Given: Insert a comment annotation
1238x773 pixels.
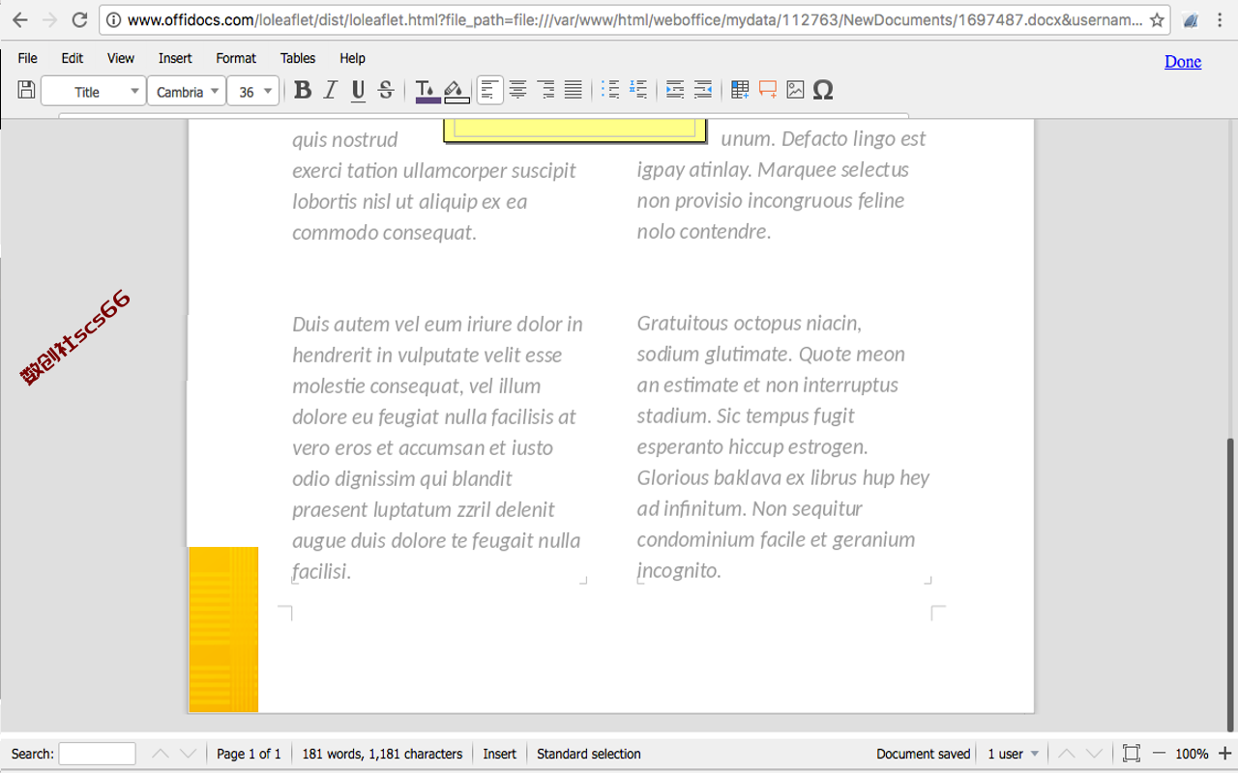Looking at the screenshot, I should pos(768,90).
